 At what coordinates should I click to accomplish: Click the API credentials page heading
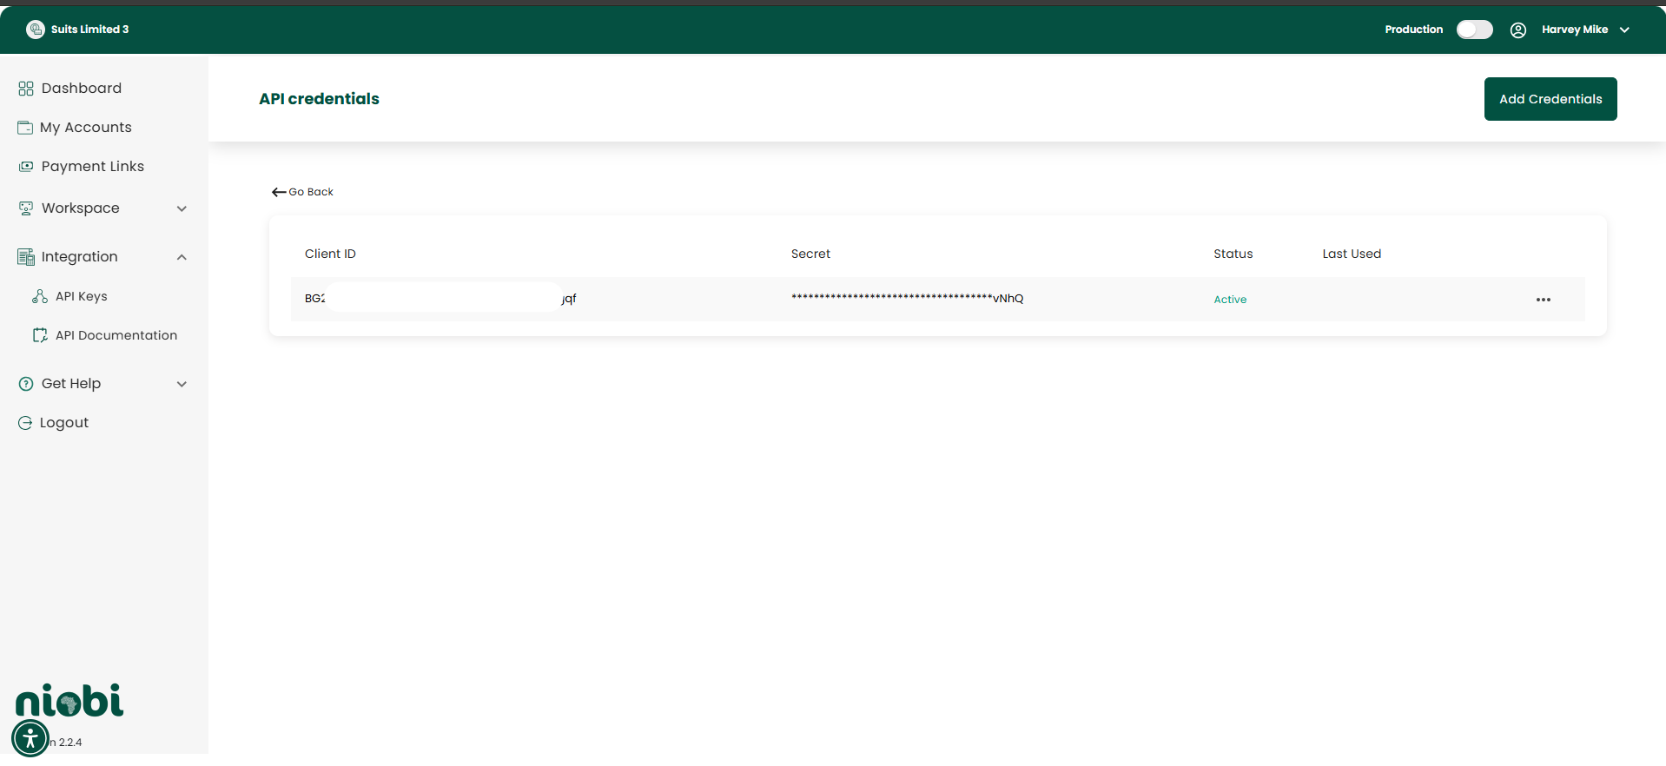(319, 99)
